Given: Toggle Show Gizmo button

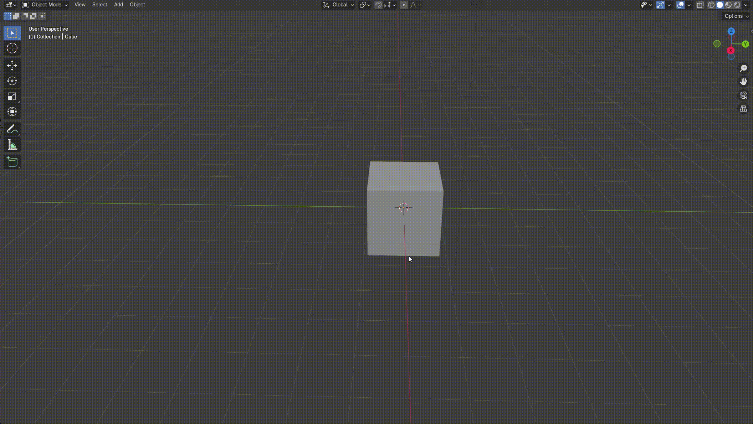Looking at the screenshot, I should (x=660, y=5).
